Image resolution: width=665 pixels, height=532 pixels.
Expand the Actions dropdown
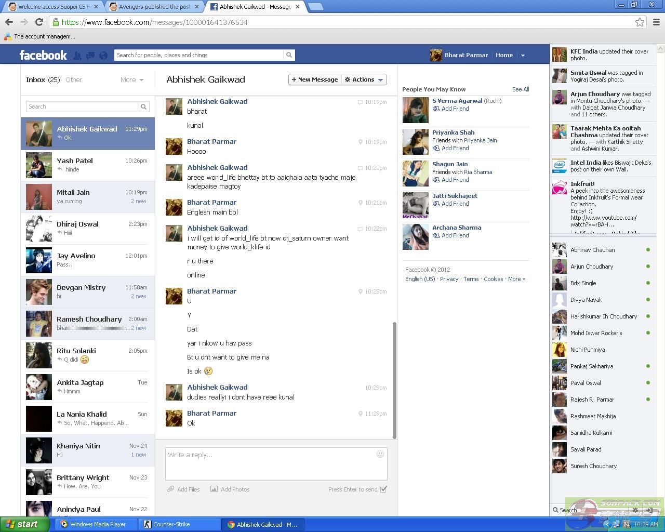click(365, 79)
